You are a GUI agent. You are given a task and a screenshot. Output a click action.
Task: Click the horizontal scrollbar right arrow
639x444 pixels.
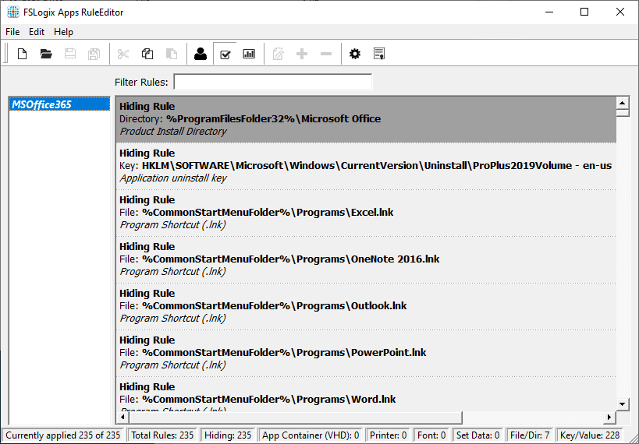pos(609,418)
